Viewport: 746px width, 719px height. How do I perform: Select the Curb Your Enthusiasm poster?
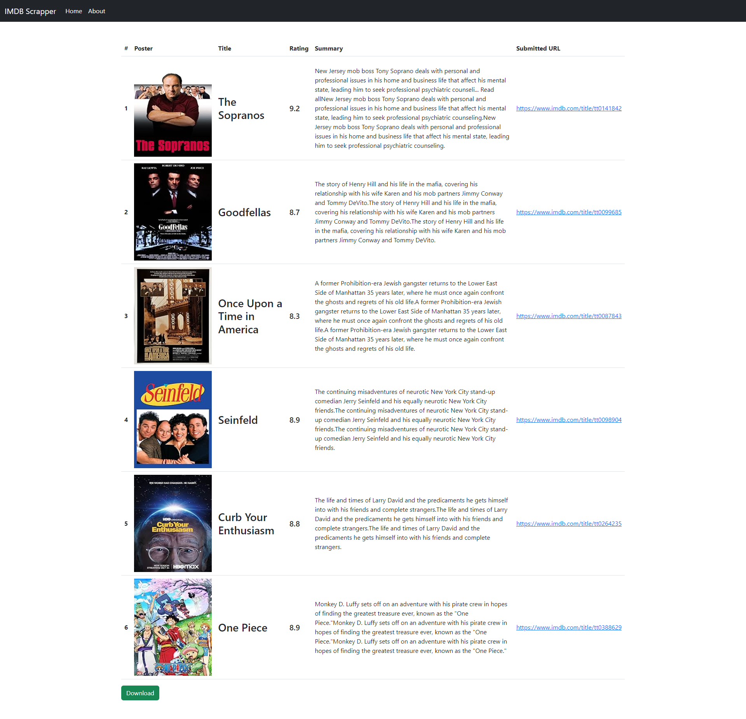click(173, 523)
